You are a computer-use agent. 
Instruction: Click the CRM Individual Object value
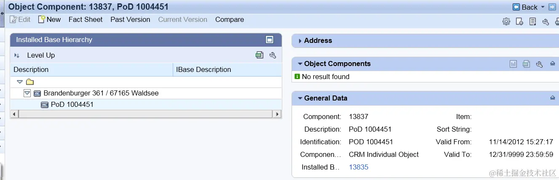[384, 154]
